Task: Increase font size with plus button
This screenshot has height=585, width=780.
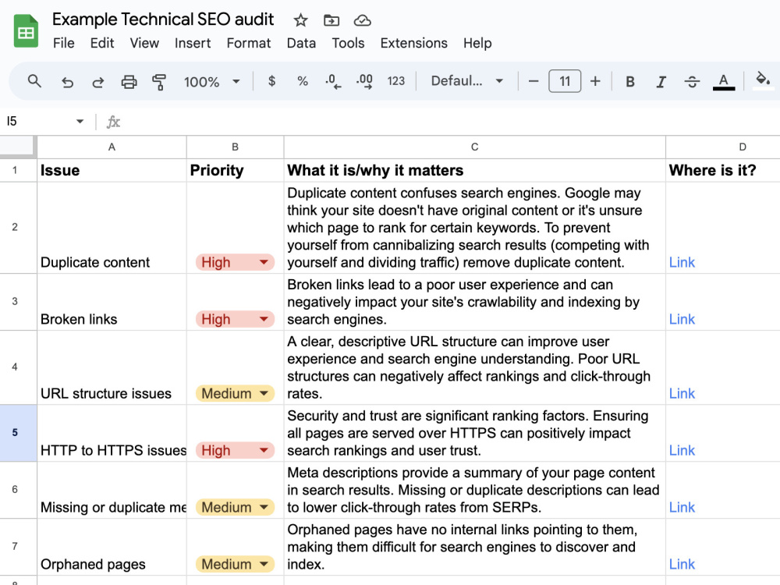Action: (595, 81)
